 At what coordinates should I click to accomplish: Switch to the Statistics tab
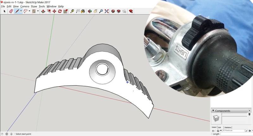[228, 127]
